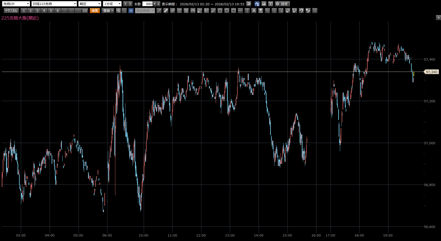Select the ellipse drawing tool
The width and height of the screenshot is (441, 241).
[x=227, y=11]
